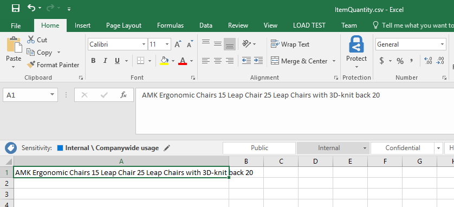Toggle Italic formatting
The height and width of the screenshot is (207, 454).
point(105,61)
